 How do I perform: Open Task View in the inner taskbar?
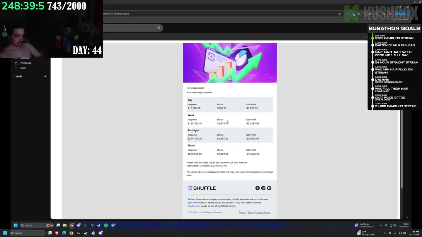pos(58,225)
